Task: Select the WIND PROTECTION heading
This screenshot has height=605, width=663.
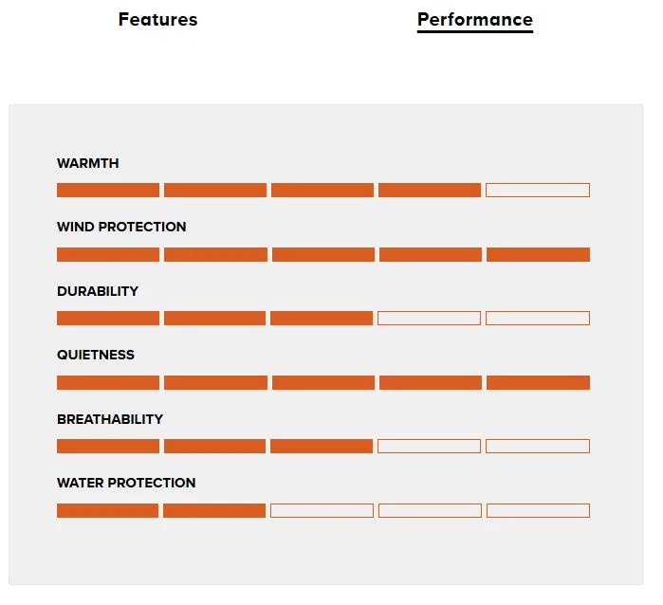Action: point(121,227)
